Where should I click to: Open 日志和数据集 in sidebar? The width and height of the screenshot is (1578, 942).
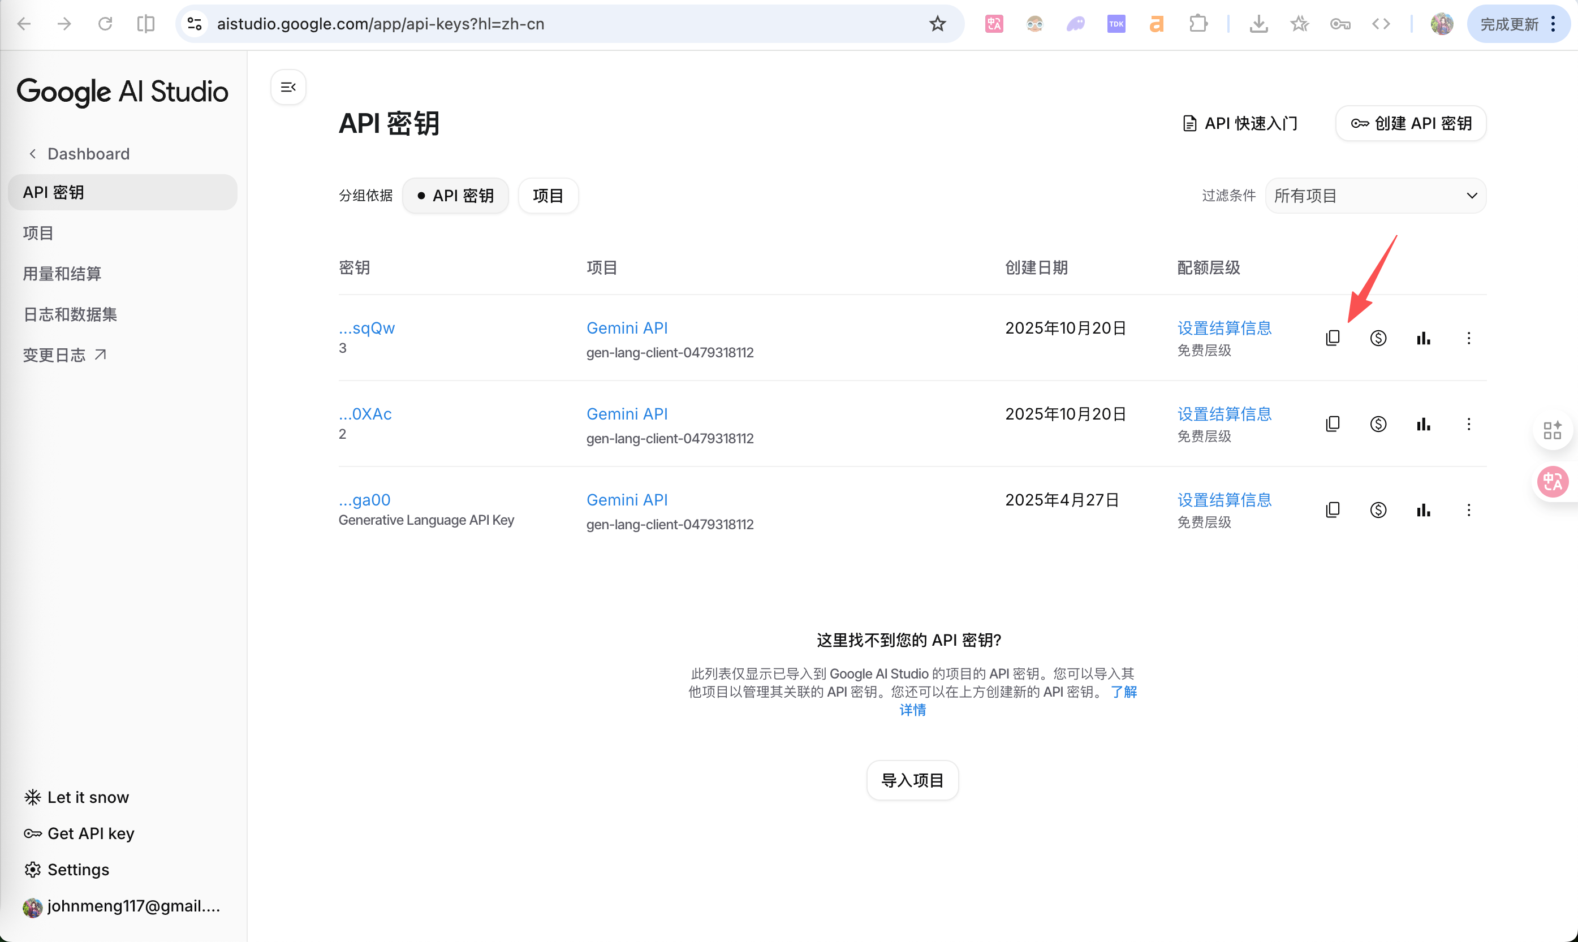[70, 314]
